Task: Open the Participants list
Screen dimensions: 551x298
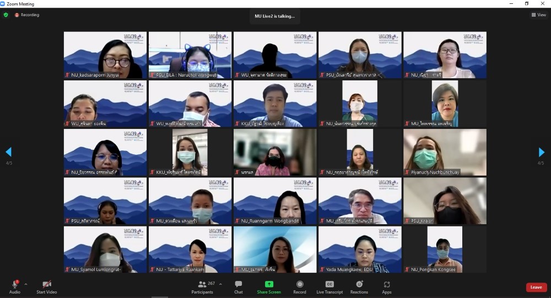Action: tap(202, 286)
